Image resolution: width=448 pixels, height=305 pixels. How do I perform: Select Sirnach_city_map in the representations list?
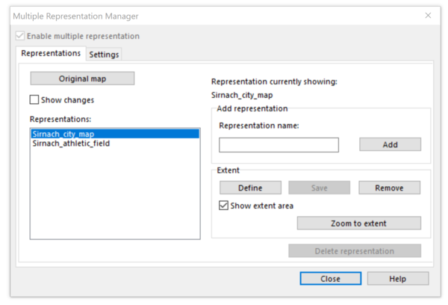point(115,134)
